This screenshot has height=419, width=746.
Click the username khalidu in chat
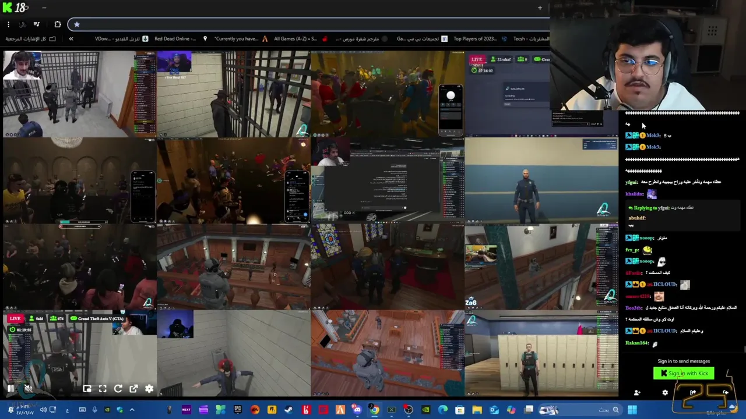tap(634, 194)
